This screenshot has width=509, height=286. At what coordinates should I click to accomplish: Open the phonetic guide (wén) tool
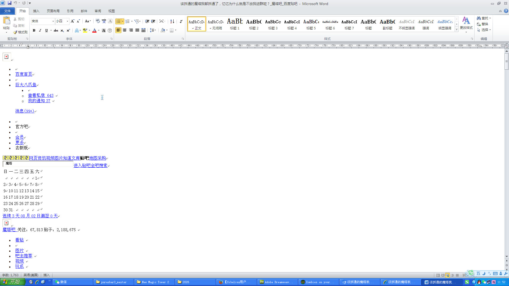[104, 21]
